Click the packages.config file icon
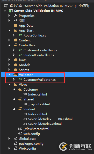The height and width of the screenshot is (154, 94). tap(16, 143)
